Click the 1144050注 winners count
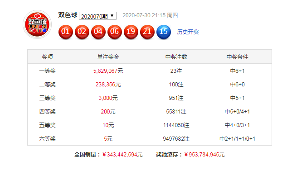292x175 pixels. 176,125
